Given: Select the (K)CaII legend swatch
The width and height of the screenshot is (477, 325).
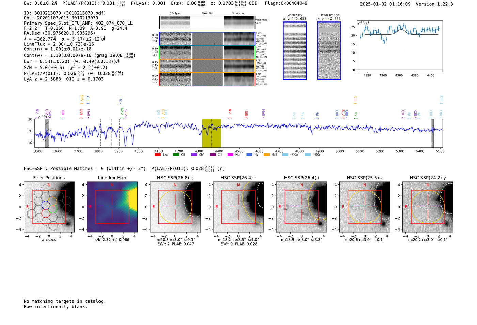Looking at the screenshot, I should point(285,155).
